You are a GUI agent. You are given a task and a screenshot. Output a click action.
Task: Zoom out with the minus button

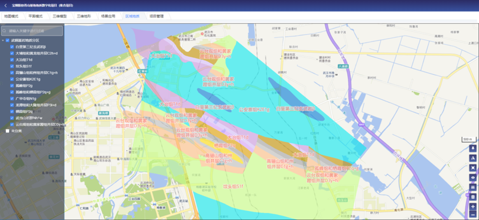coord(473,215)
